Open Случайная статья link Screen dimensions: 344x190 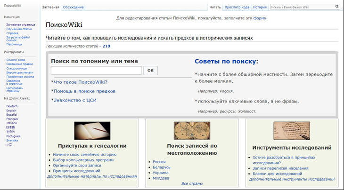click(x=19, y=29)
